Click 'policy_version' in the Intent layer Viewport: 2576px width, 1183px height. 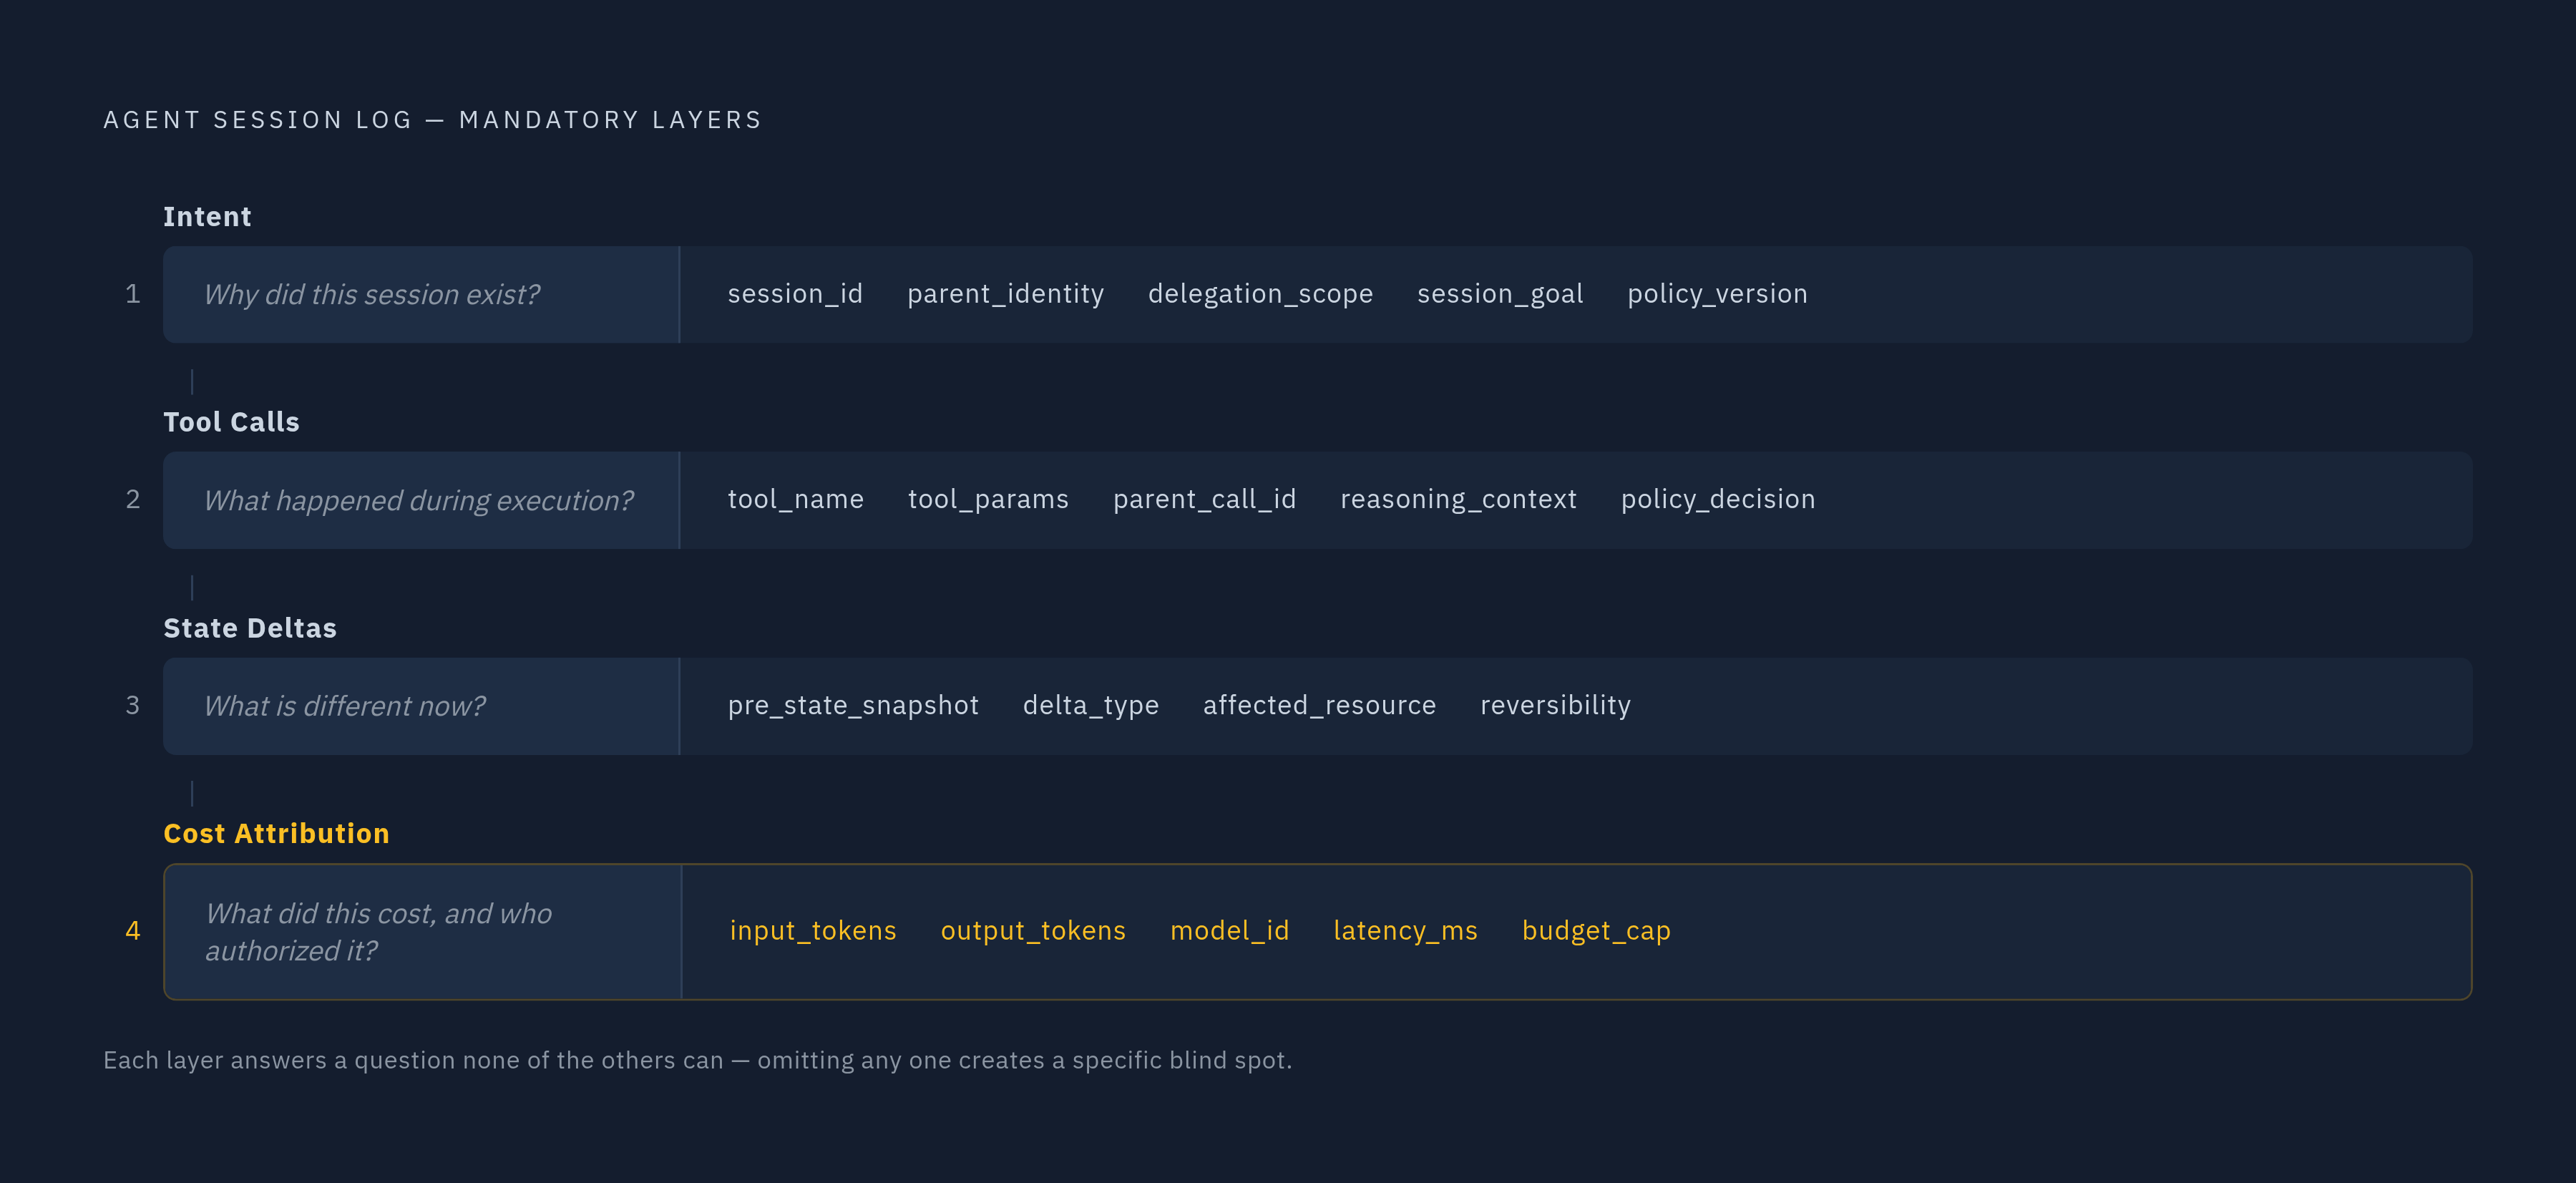(x=1717, y=294)
